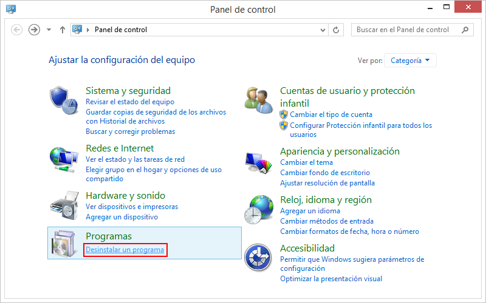Expand the arrow next to Panel de control path
The height and width of the screenshot is (303, 486).
(x=88, y=30)
